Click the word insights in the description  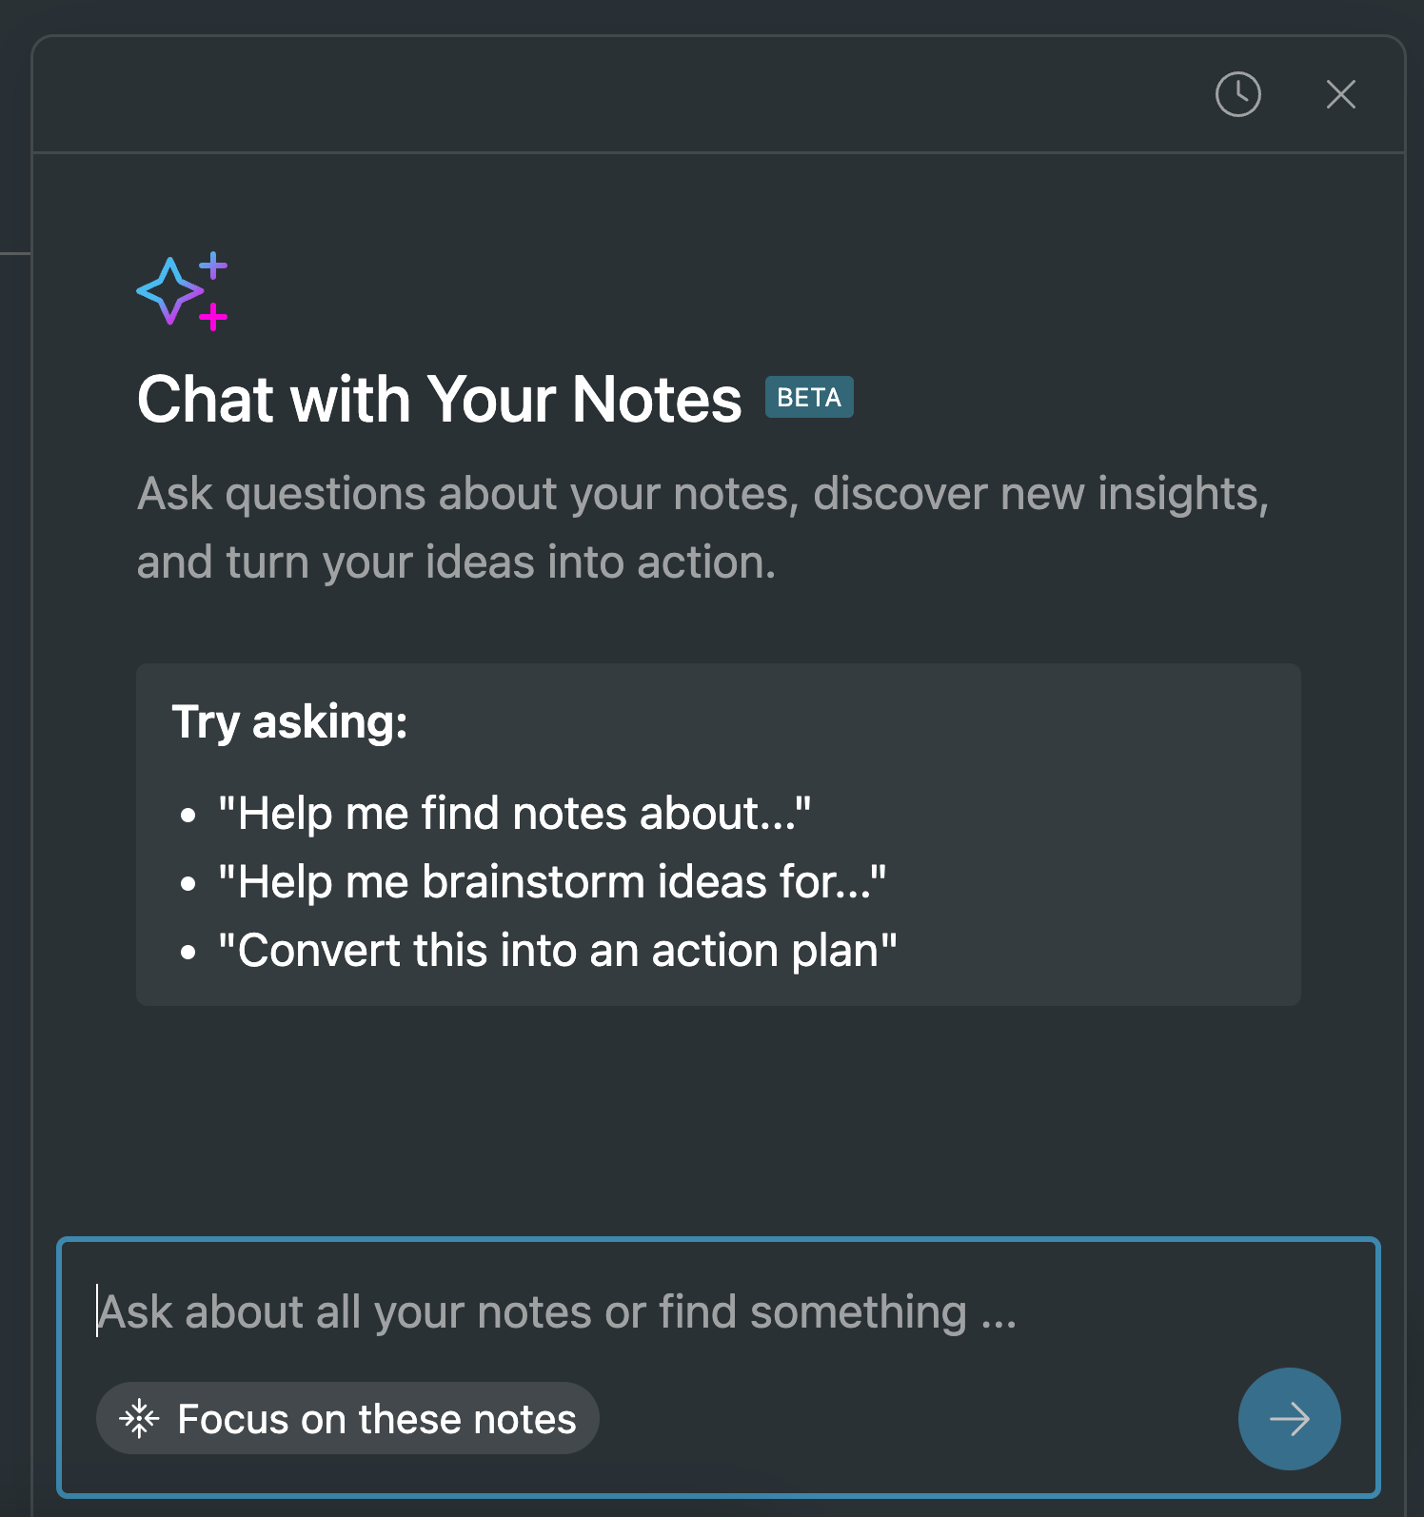1183,495
